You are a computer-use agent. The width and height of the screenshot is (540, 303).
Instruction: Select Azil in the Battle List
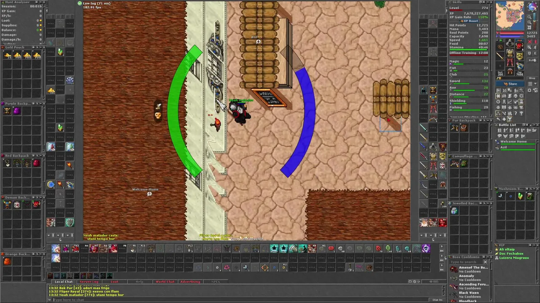(515, 149)
